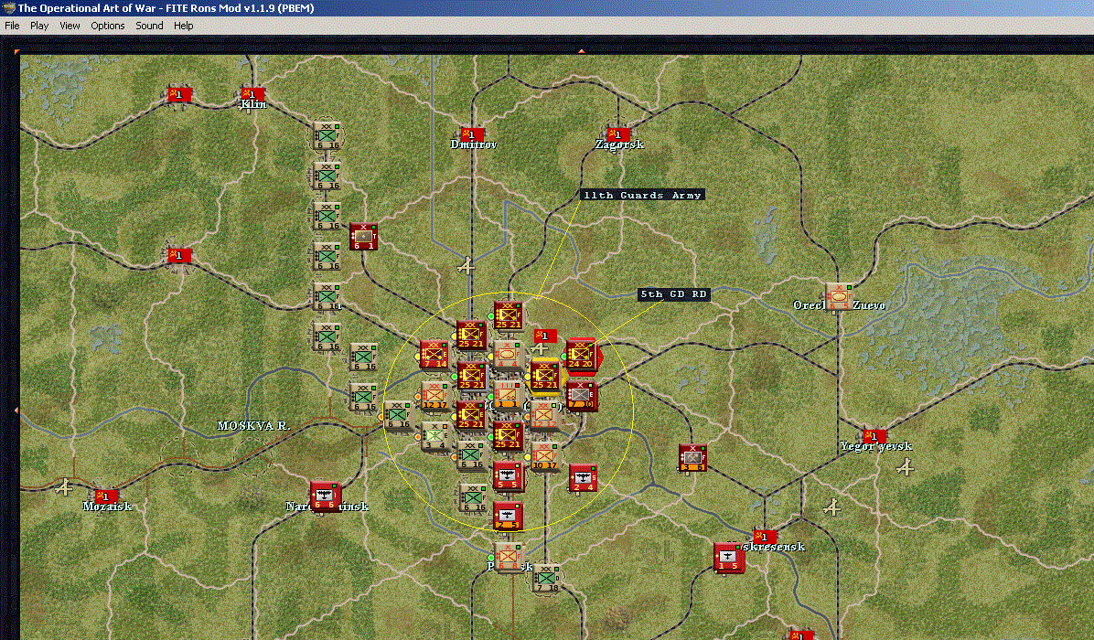The height and width of the screenshot is (640, 1094).
Task: Select the red 3 6 unit east of Moscow
Action: coord(692,458)
